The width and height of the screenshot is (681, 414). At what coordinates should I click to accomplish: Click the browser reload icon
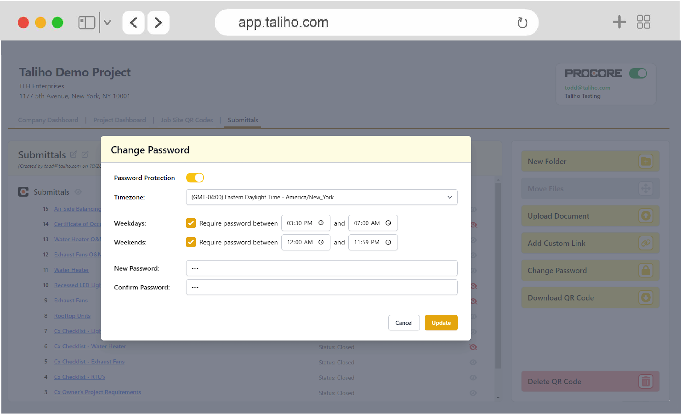point(522,23)
